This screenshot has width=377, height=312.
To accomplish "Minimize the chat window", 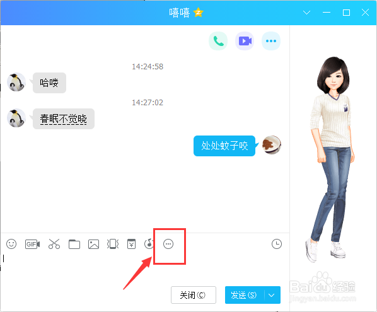I will [327, 13].
